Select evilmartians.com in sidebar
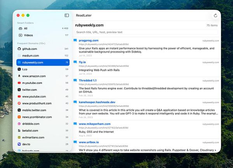 point(43,137)
